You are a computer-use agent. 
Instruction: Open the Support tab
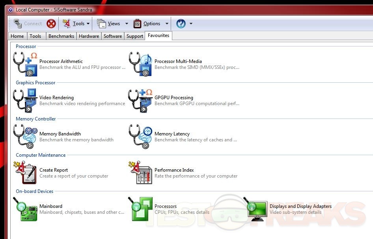(x=134, y=36)
